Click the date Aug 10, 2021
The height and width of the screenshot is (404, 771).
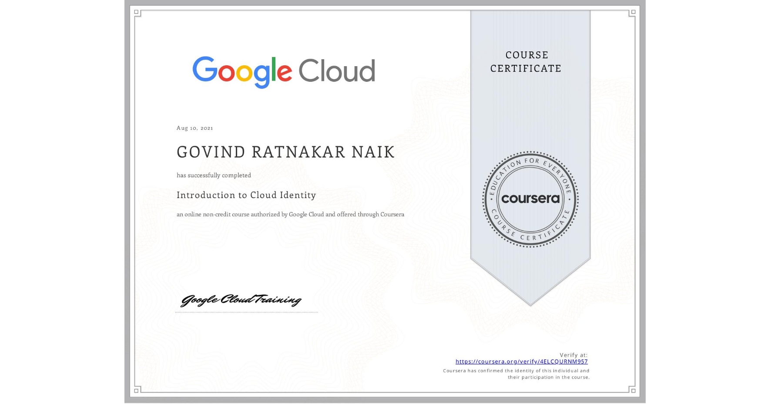[x=194, y=128]
